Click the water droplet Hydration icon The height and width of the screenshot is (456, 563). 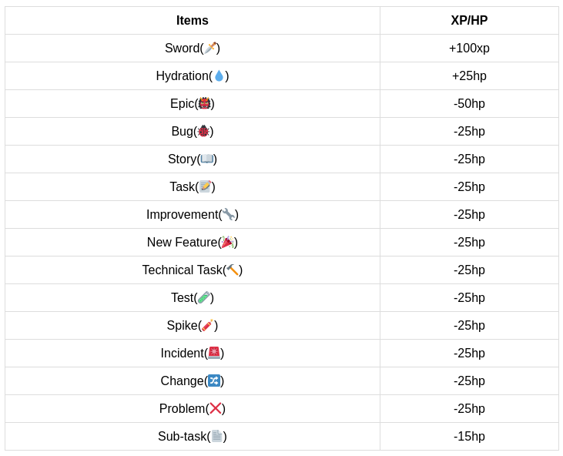tap(219, 75)
